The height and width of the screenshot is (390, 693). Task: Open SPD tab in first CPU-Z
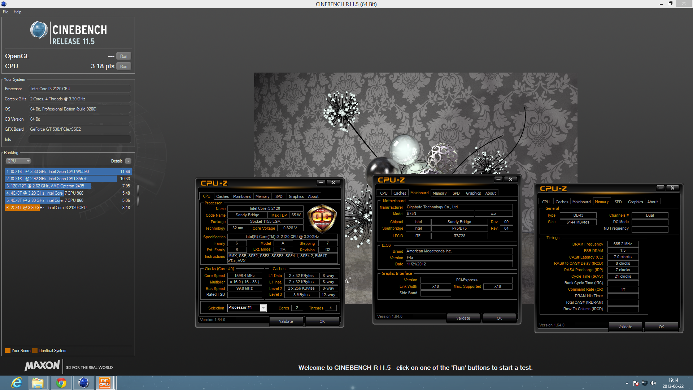tap(279, 196)
